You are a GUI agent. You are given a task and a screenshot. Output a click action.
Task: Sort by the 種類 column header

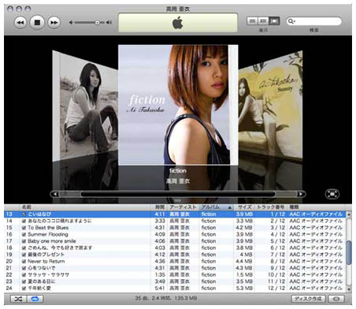pyautogui.click(x=316, y=207)
